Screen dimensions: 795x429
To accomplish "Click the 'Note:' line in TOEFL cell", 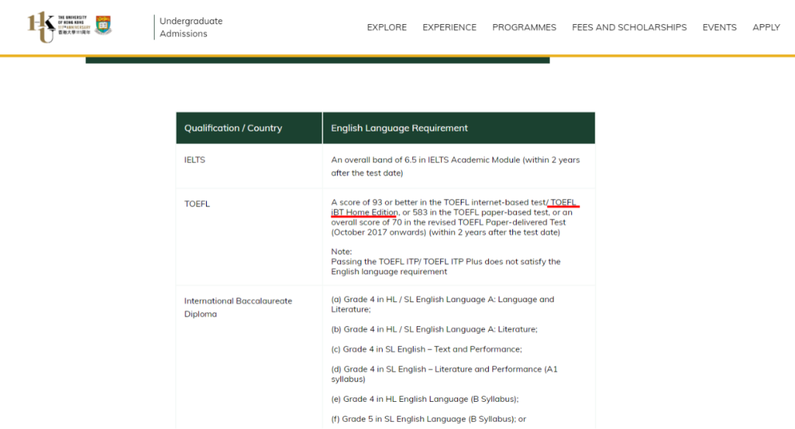I will point(342,251).
